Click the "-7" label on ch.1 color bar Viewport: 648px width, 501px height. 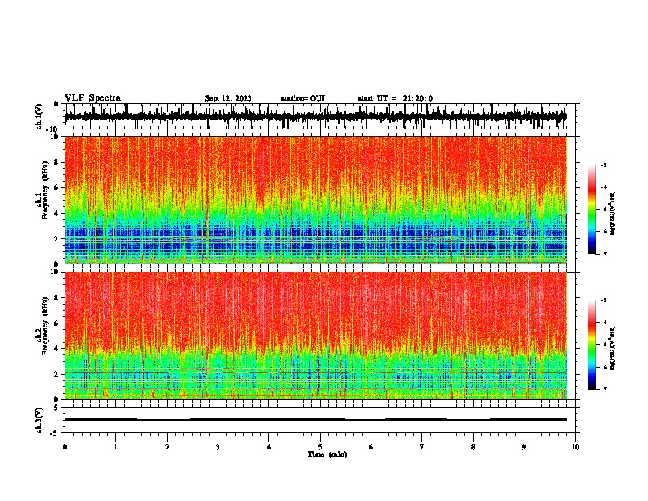pyautogui.click(x=604, y=254)
